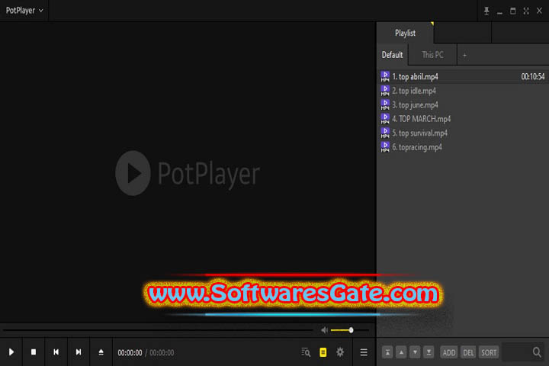
Task: Adjust the yellow volume slider
Action: tap(348, 330)
